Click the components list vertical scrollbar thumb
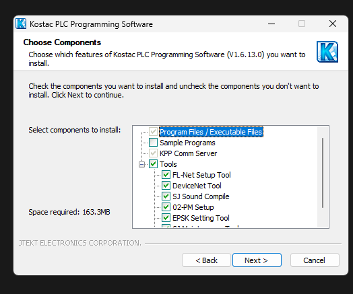Image resolution: width=353 pixels, height=294 pixels. pos(323,173)
